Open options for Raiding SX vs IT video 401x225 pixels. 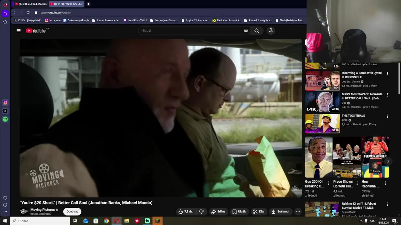387,204
